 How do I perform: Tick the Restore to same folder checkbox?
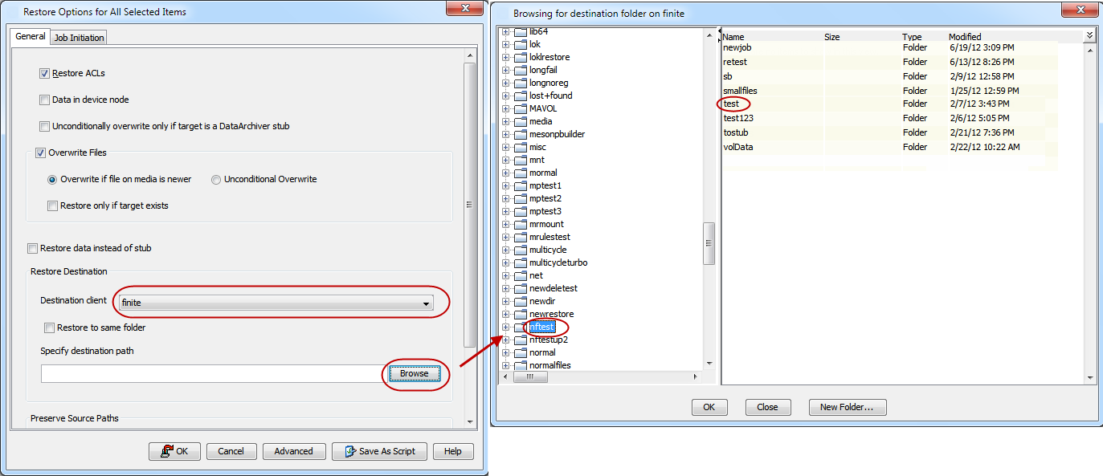(50, 328)
